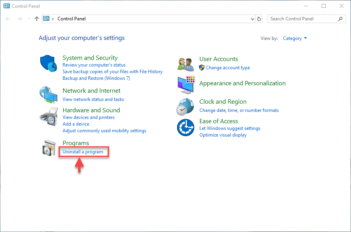351x232 pixels.
Task: Open Save backup copies with File History
Action: (113, 72)
